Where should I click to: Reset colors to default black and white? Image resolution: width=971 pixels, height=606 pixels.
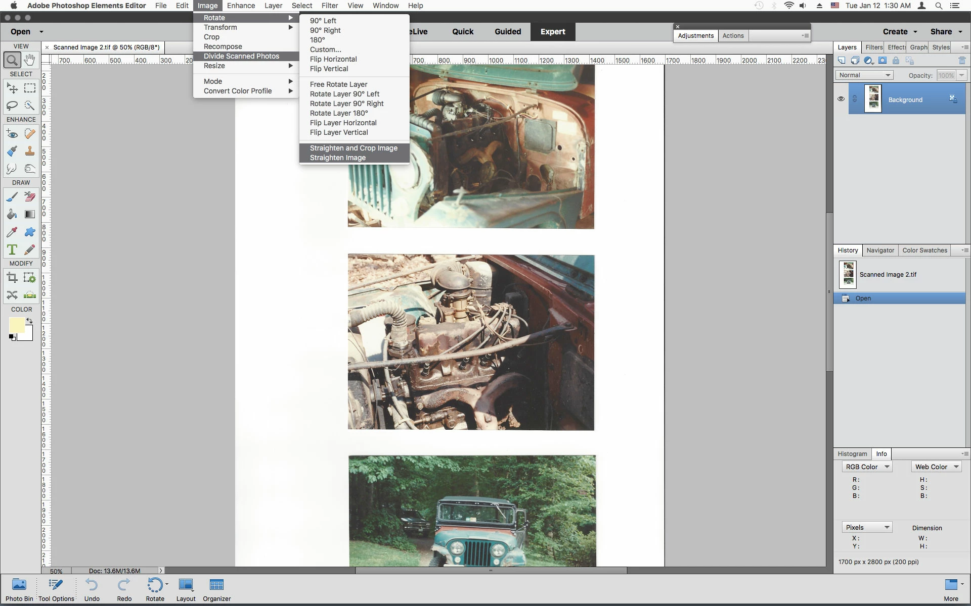(x=12, y=337)
